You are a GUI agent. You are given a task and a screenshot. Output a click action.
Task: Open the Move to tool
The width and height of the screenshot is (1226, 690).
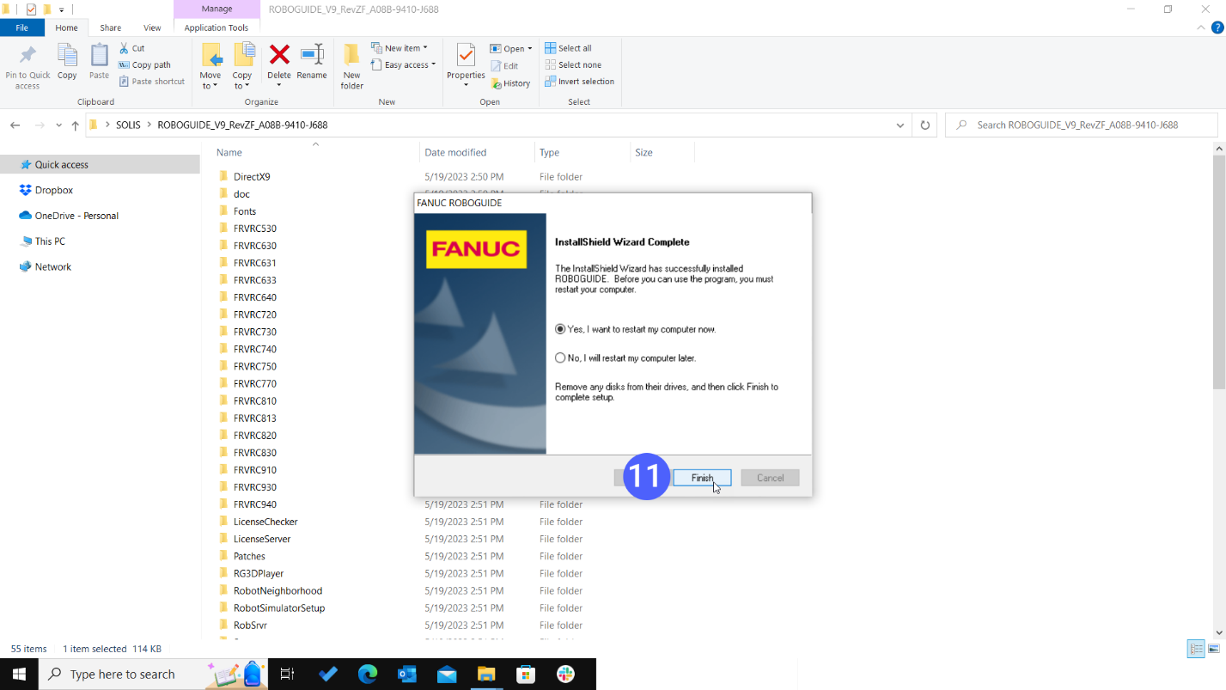point(210,64)
